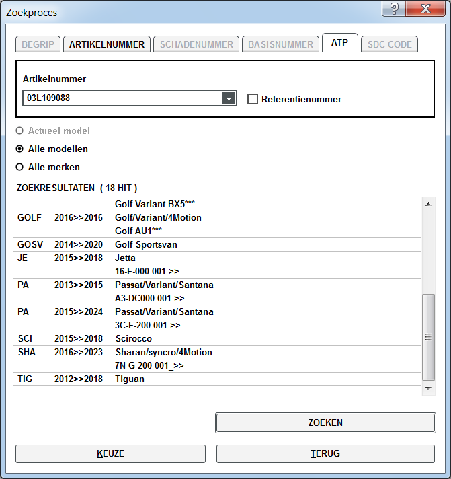
Task: Select the Alle modellen radio button
Action: coord(20,149)
